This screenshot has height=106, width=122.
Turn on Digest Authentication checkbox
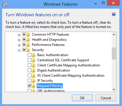(29, 70)
